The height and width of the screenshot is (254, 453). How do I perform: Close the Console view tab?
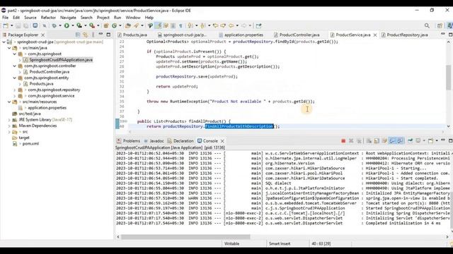[x=222, y=141]
